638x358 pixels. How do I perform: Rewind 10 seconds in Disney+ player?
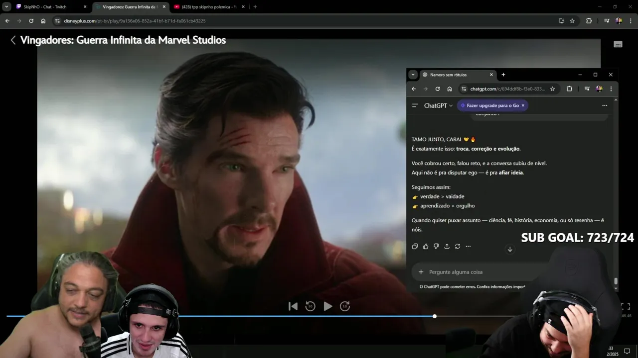pos(310,306)
